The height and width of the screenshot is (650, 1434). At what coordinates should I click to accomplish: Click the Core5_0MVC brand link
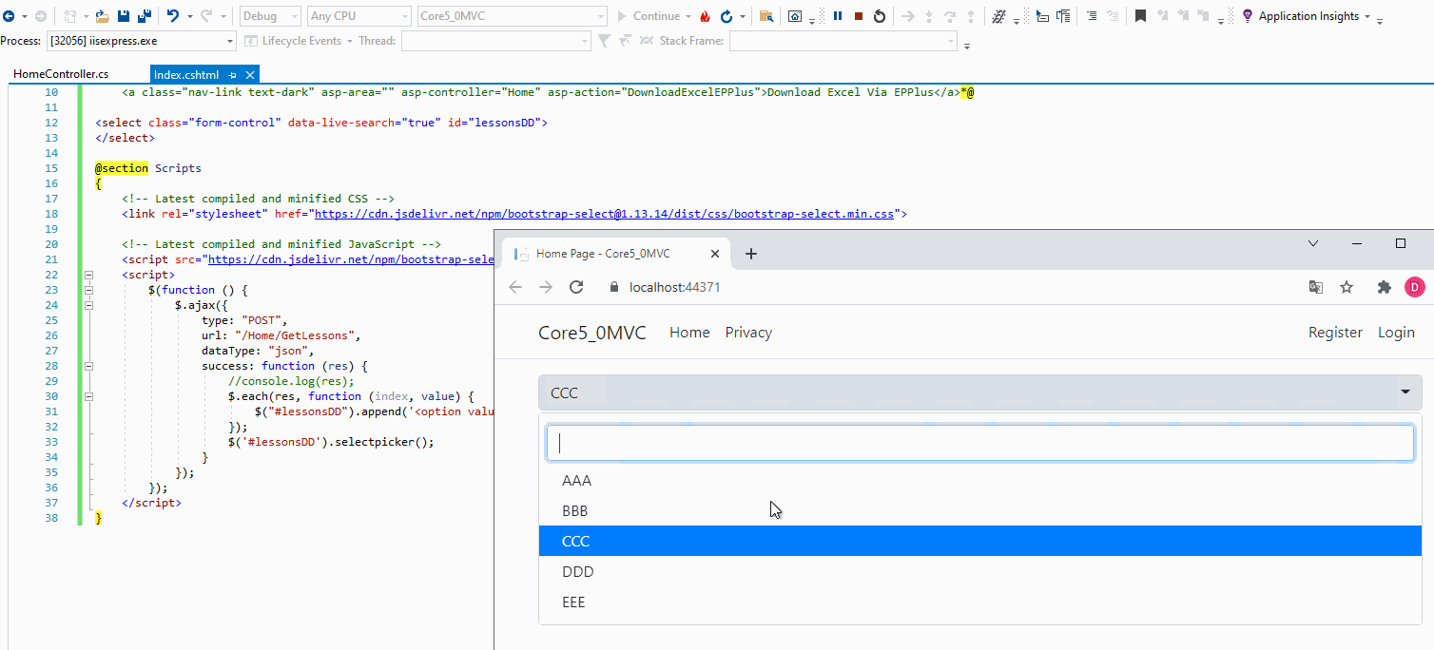pyautogui.click(x=592, y=333)
